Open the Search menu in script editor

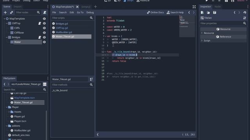(63, 12)
